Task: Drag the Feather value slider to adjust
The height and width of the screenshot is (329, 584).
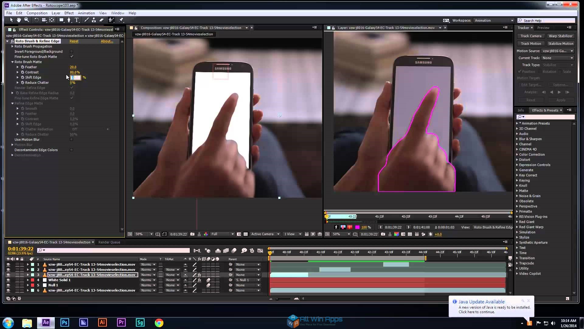Action: tap(73, 67)
